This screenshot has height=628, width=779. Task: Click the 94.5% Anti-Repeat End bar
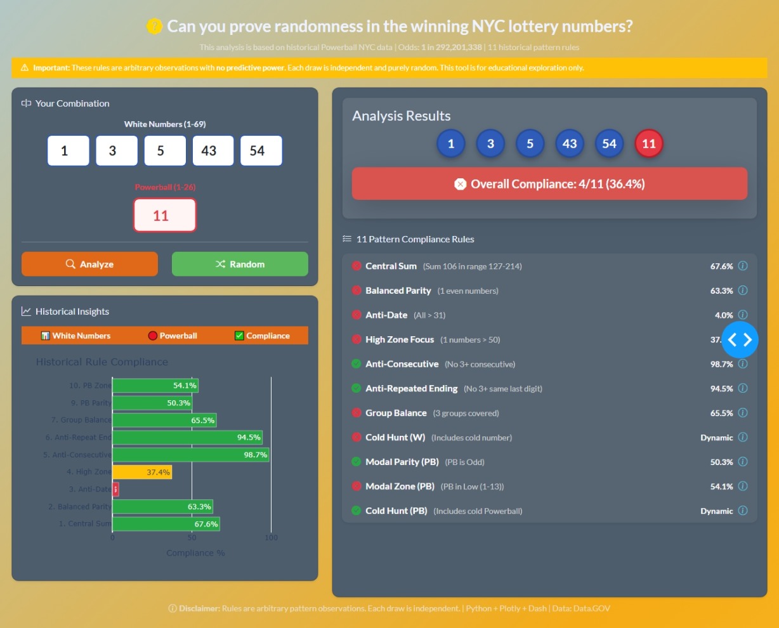(188, 437)
